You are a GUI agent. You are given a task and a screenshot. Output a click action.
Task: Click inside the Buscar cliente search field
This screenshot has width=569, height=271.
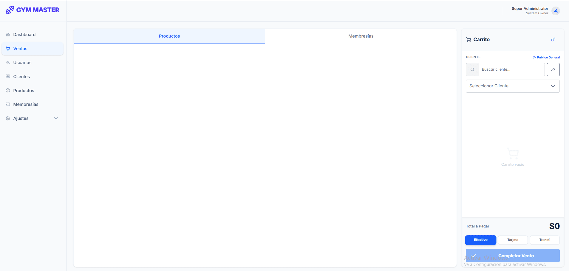pyautogui.click(x=511, y=69)
